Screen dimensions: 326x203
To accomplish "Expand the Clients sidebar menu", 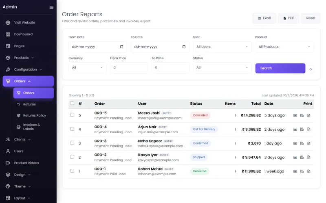I will [28, 139].
